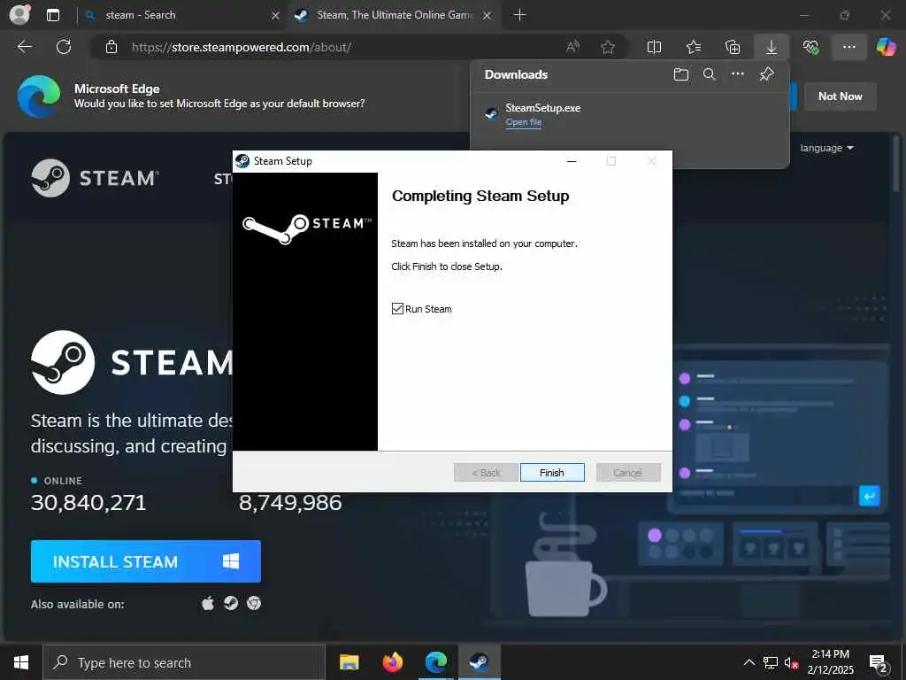Click the Browser essentials heart icon
Screen dimensions: 906x680
(x=810, y=47)
